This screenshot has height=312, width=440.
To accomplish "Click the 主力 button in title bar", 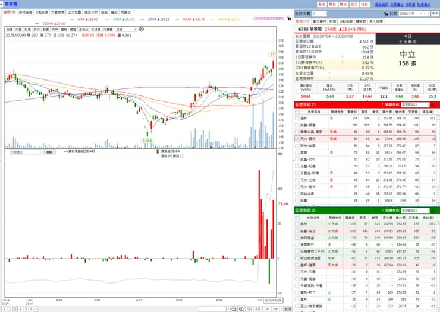I will (x=354, y=5).
